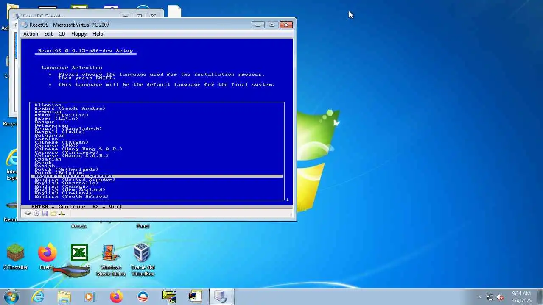Image resolution: width=543 pixels, height=305 pixels.
Task: Select Chinese (Taiwan) language row
Action: (62, 142)
